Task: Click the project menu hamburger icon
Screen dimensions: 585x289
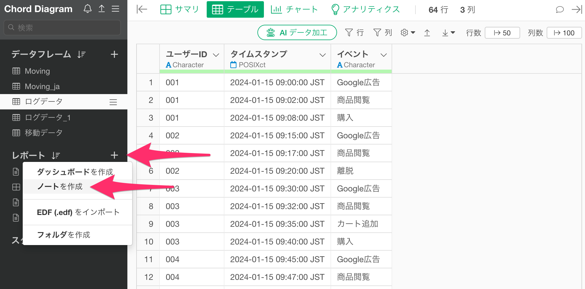Action: [115, 9]
